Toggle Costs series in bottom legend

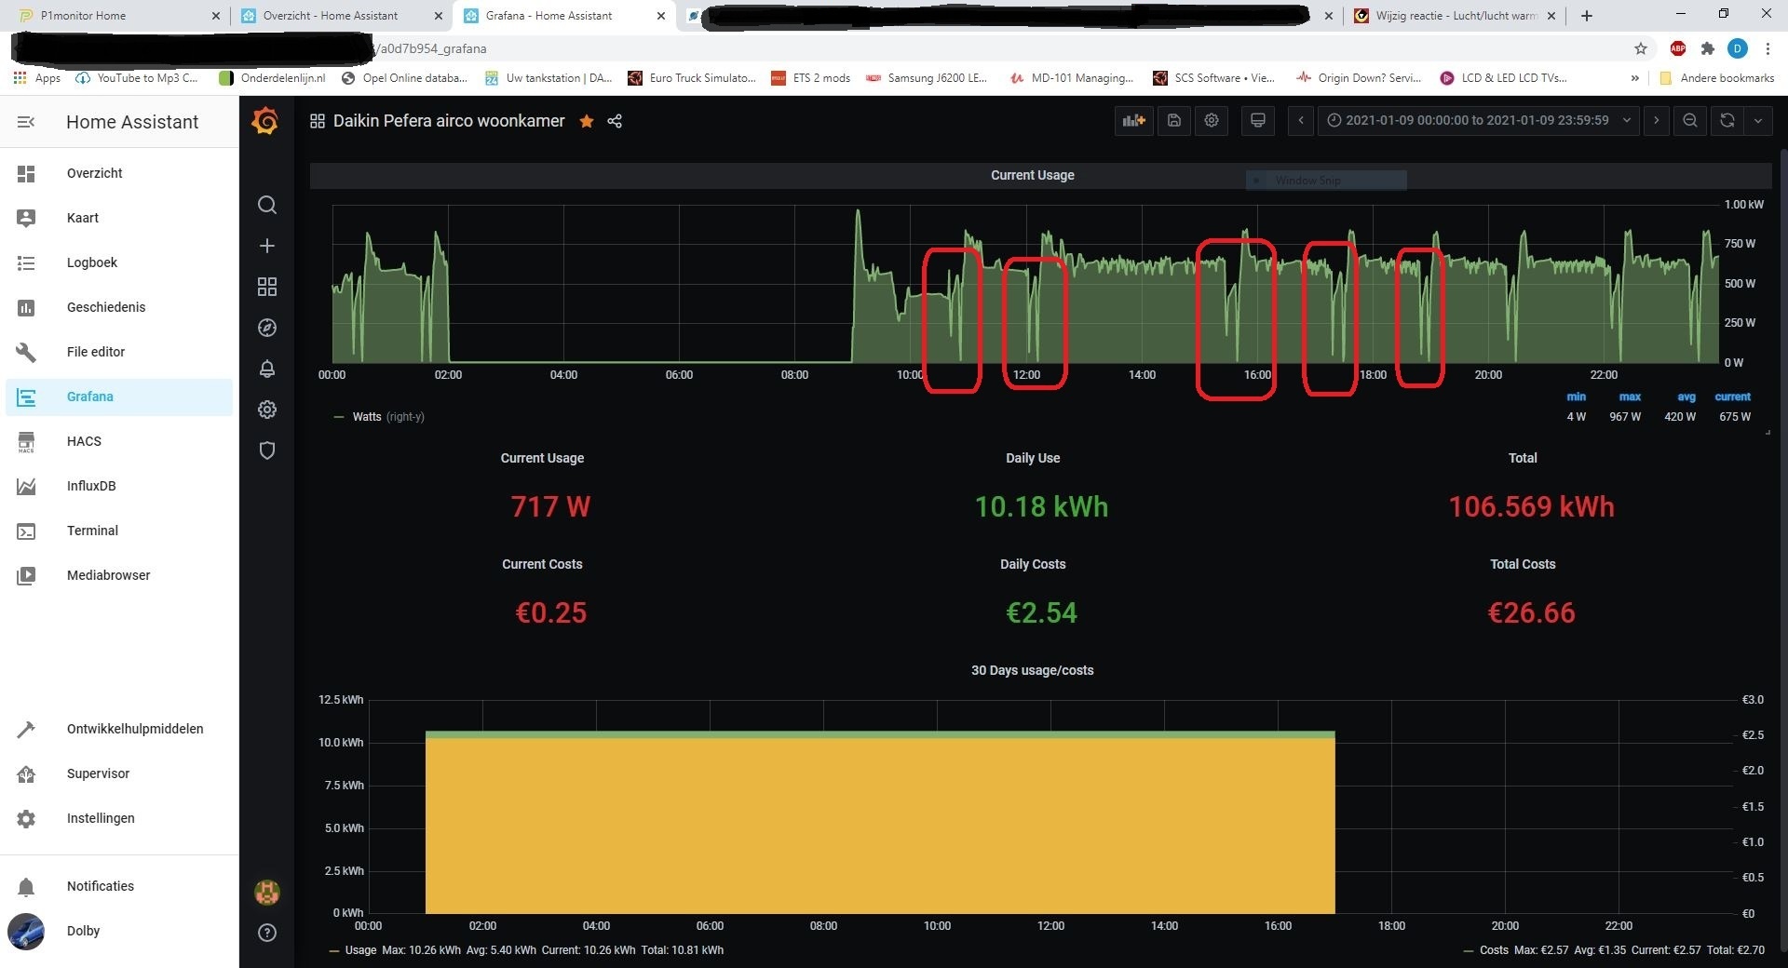(x=1494, y=950)
